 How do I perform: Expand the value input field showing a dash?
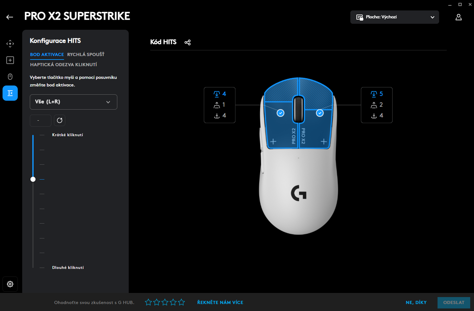[40, 120]
